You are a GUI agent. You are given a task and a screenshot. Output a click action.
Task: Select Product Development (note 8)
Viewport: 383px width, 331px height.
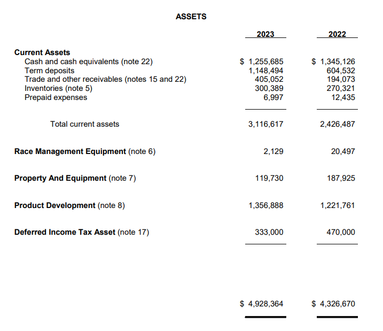click(69, 205)
